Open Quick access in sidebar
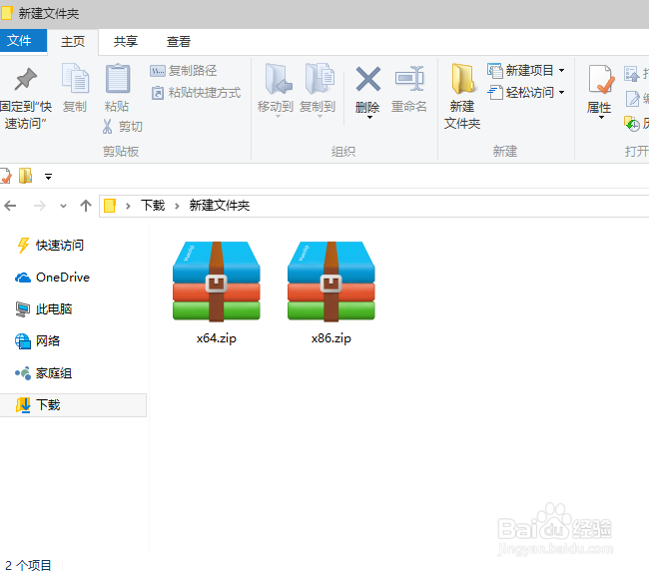The height and width of the screenshot is (572, 649). [x=50, y=246]
